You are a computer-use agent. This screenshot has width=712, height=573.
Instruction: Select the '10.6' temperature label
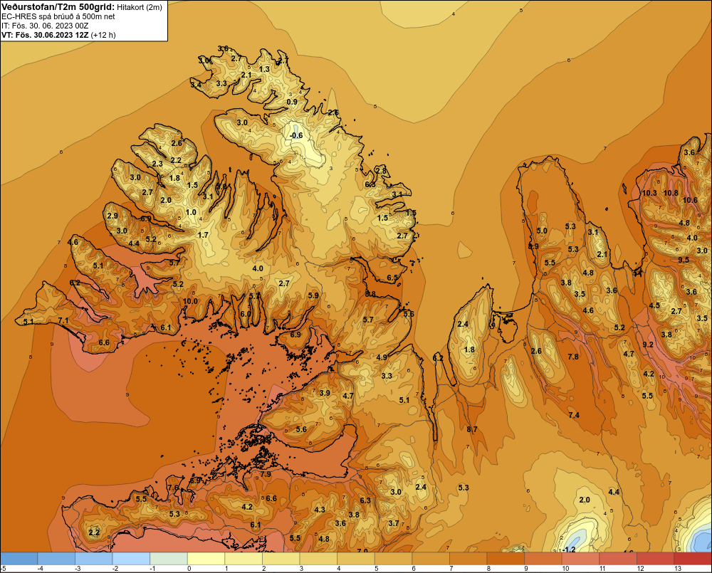(x=690, y=200)
